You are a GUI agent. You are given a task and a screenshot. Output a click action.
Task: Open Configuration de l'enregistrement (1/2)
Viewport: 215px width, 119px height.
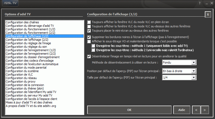(45, 50)
